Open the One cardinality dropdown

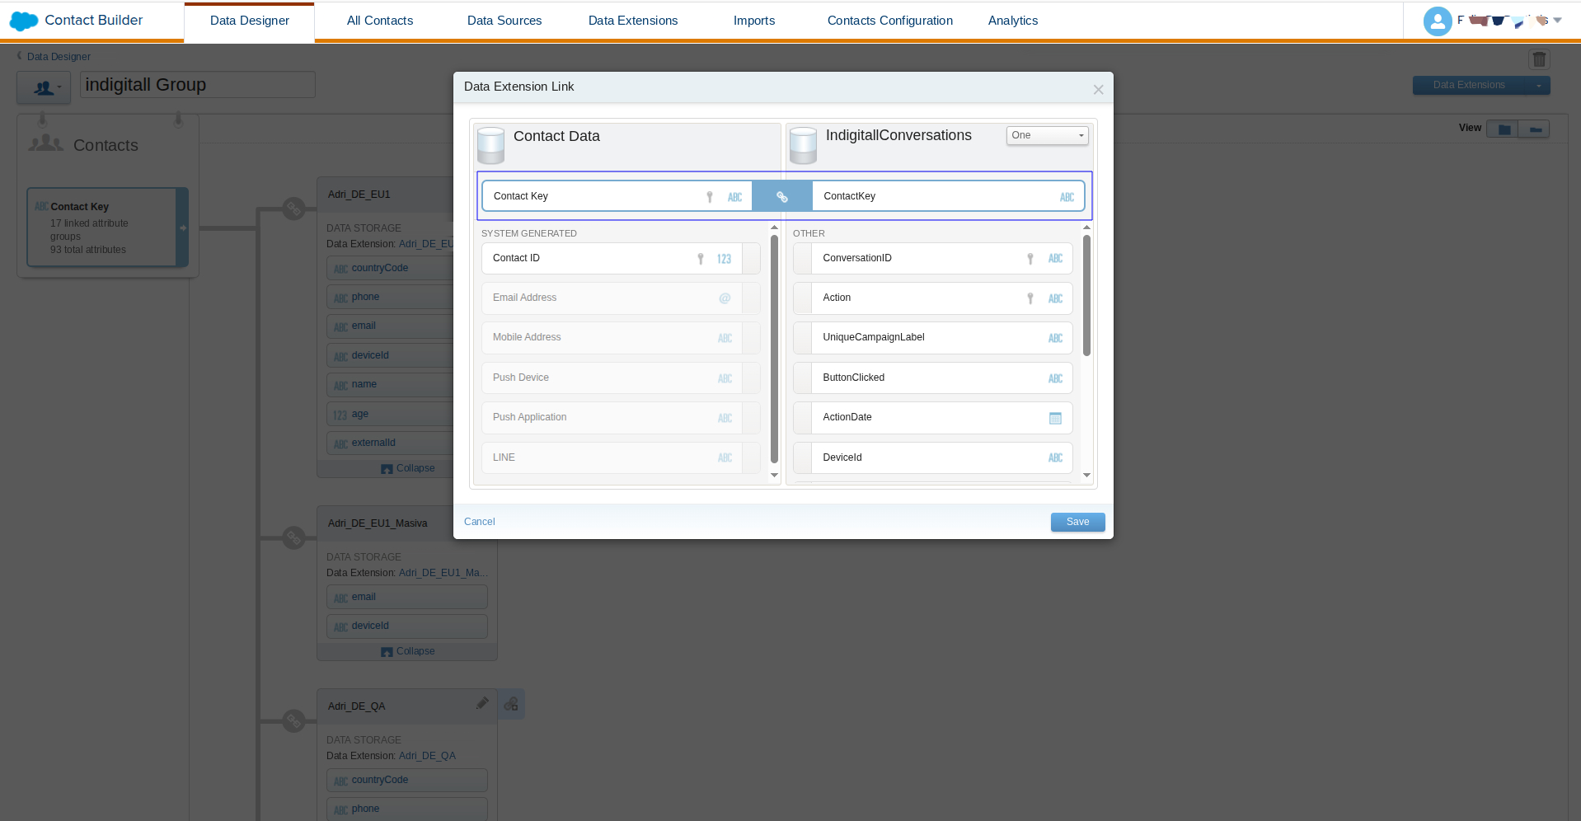[1047, 135]
